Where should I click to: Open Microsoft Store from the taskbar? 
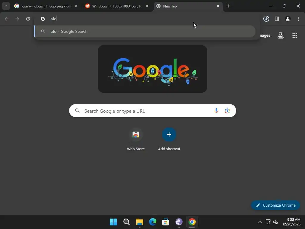[x=166, y=222]
